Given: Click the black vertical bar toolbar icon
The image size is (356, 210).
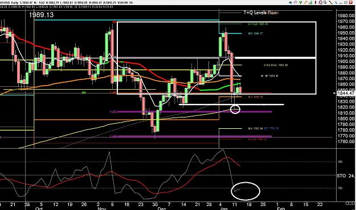Looking at the screenshot, I should pos(316,2).
